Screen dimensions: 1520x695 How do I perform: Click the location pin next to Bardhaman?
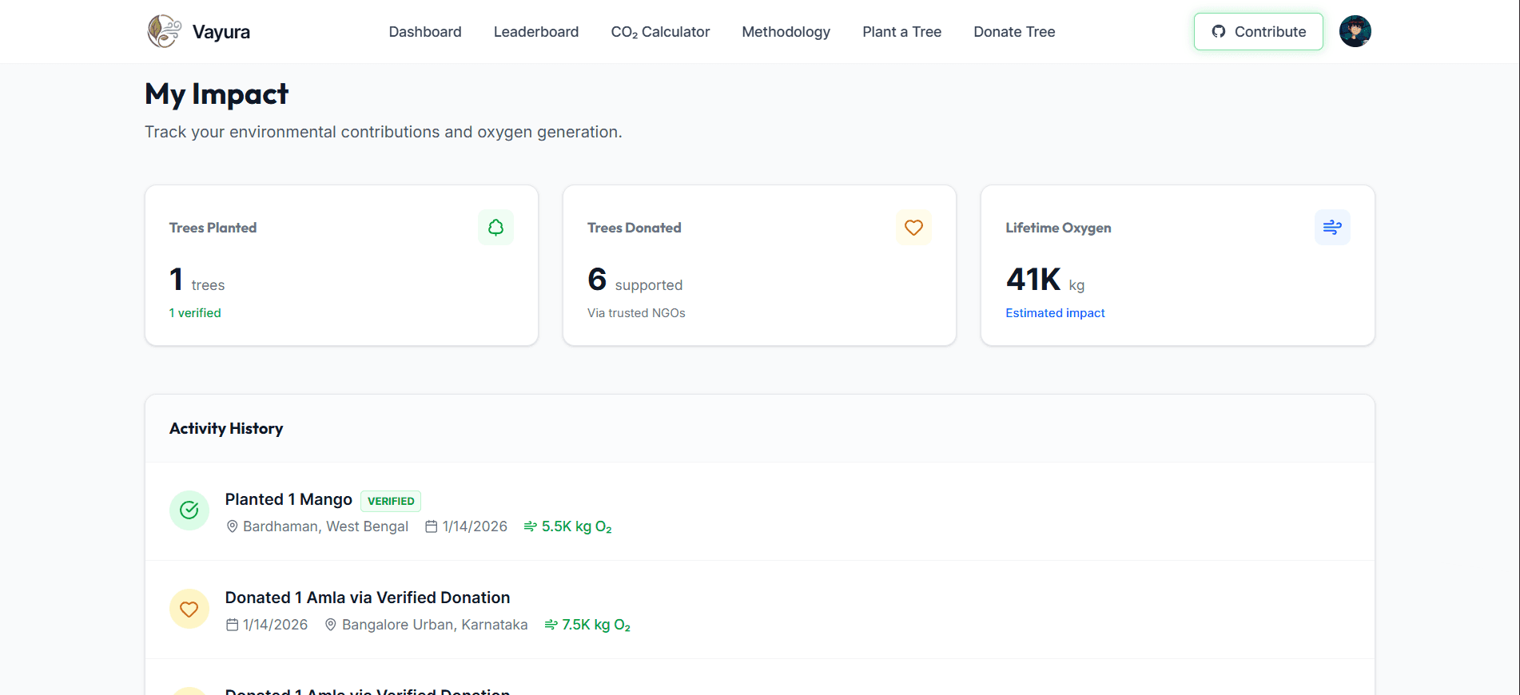pos(233,526)
